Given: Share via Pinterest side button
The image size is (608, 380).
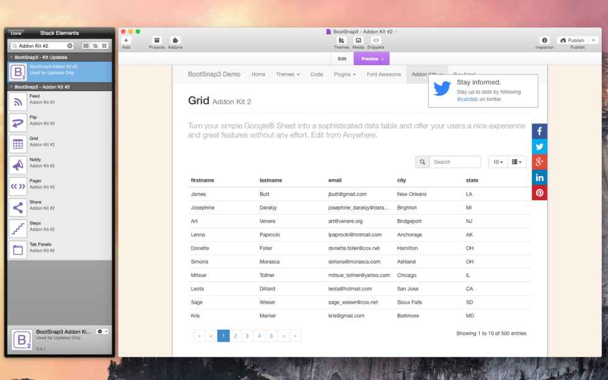Looking at the screenshot, I should click(539, 193).
